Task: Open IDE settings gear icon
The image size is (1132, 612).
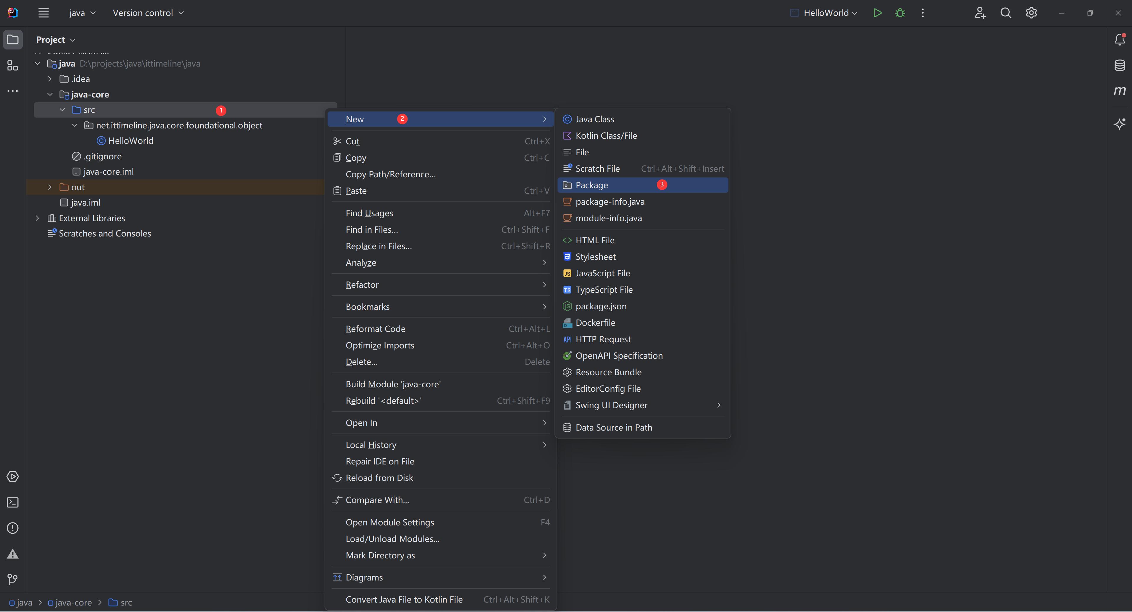Action: tap(1031, 13)
